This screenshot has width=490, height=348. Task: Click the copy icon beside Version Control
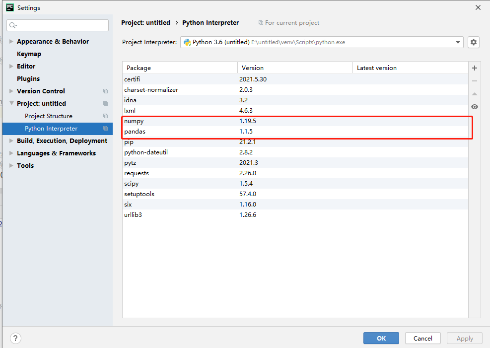point(105,91)
